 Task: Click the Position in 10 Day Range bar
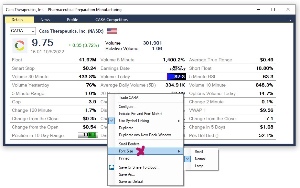click(x=88, y=135)
